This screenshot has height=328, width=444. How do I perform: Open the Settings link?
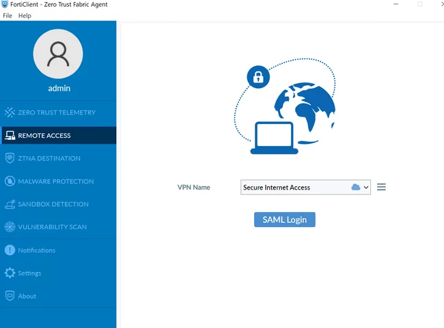pos(29,273)
